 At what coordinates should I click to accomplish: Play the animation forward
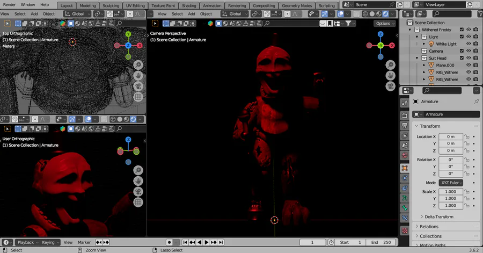pos(207,242)
